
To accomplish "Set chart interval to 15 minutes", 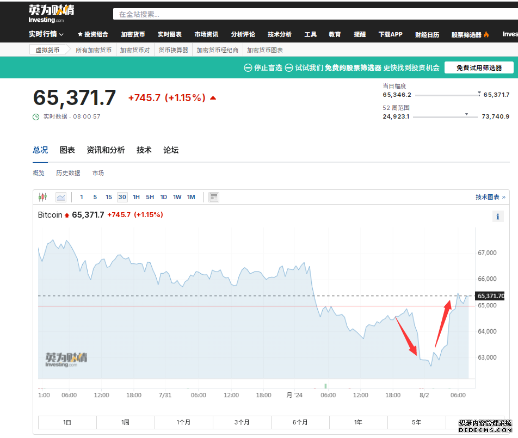I will pos(109,197).
